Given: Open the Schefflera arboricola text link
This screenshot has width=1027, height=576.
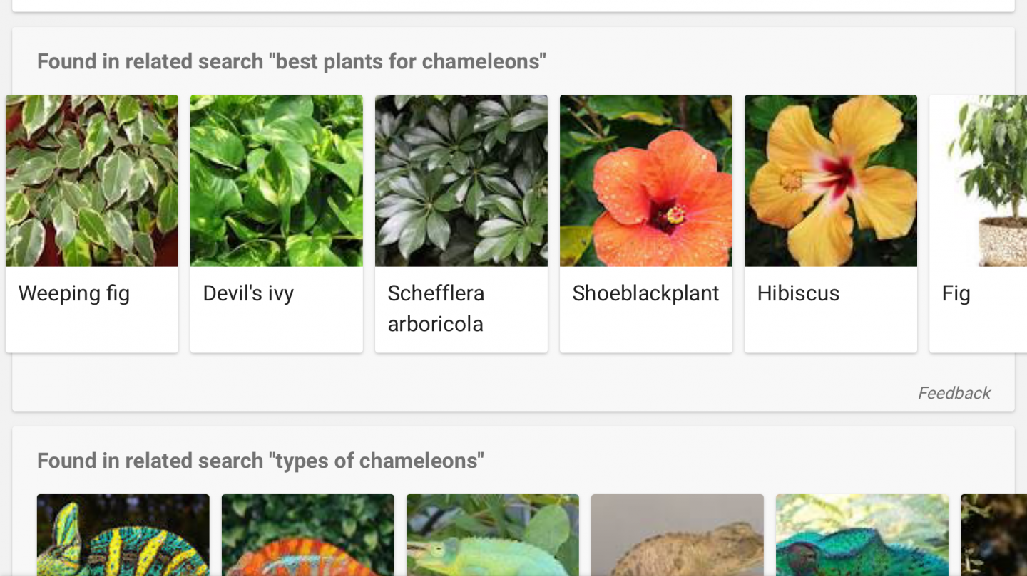Looking at the screenshot, I should coord(436,308).
